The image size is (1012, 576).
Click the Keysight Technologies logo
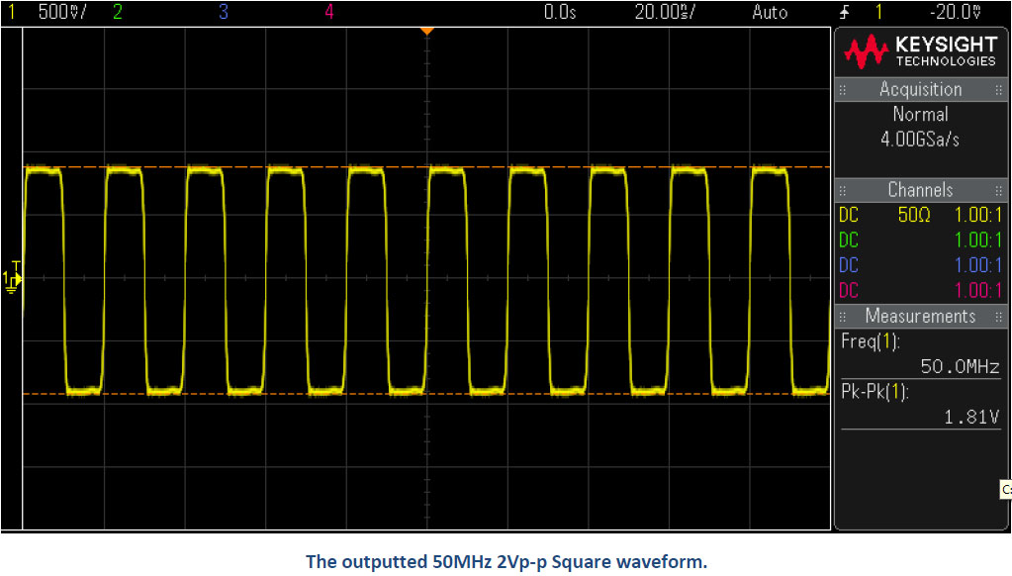point(919,50)
